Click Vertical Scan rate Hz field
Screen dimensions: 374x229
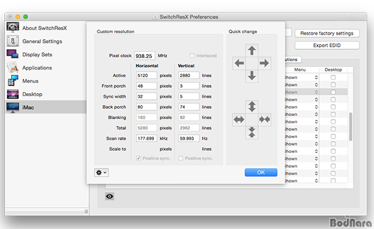[189, 139]
